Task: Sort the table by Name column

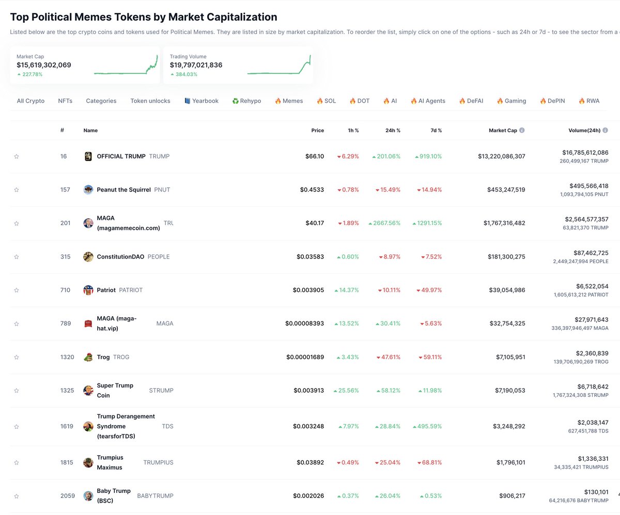Action: pyautogui.click(x=90, y=131)
